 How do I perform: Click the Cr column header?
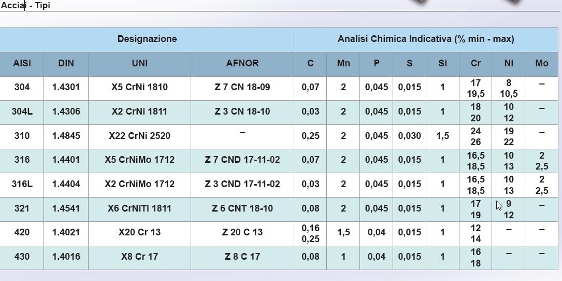tap(475, 64)
